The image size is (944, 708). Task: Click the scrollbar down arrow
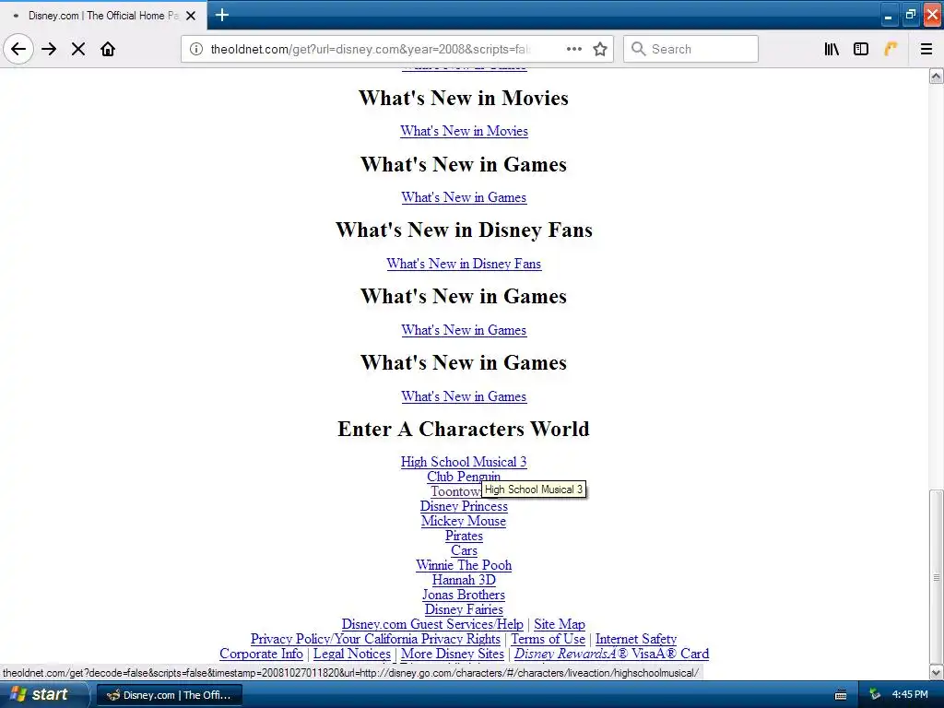click(937, 672)
